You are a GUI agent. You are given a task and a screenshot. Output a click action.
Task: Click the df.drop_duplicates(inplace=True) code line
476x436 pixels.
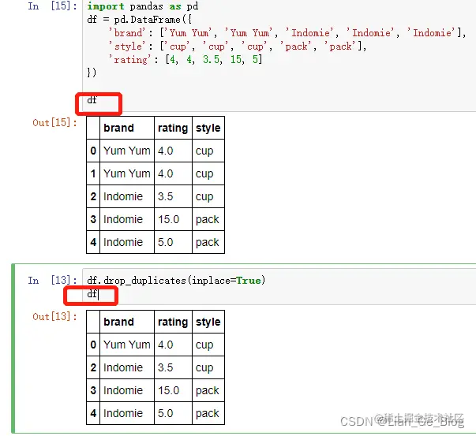(176, 281)
